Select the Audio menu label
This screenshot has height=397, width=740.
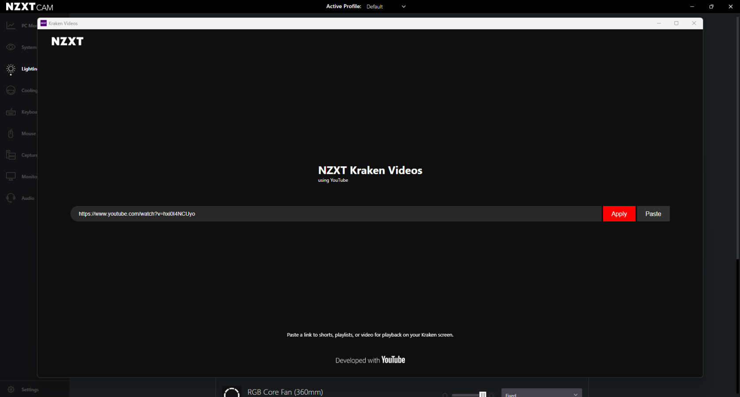[x=28, y=198]
